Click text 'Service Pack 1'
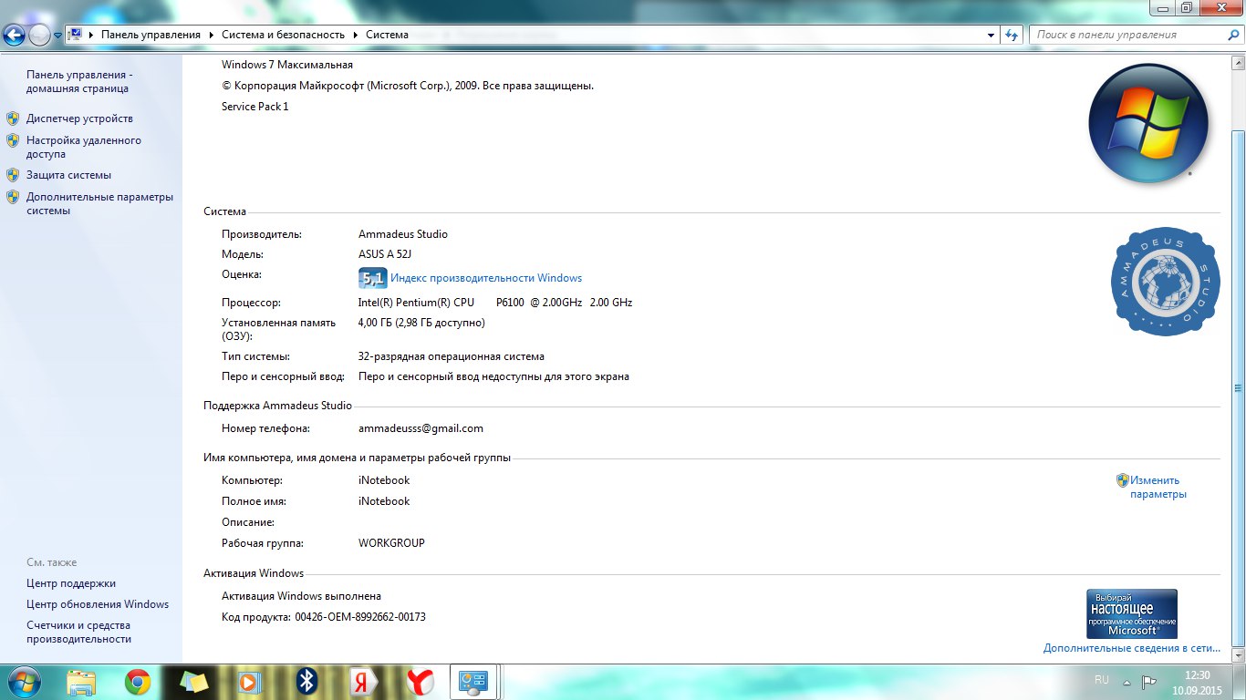This screenshot has height=700, width=1246. tap(255, 107)
